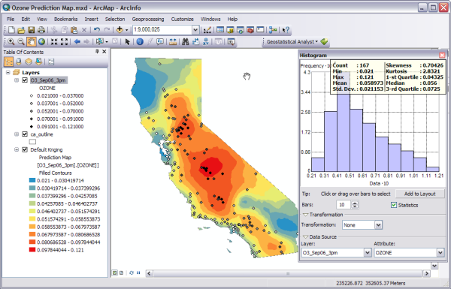The image size is (451, 289).
Task: Collapse the Default Kriging layer legend
Action: [x=17, y=149]
